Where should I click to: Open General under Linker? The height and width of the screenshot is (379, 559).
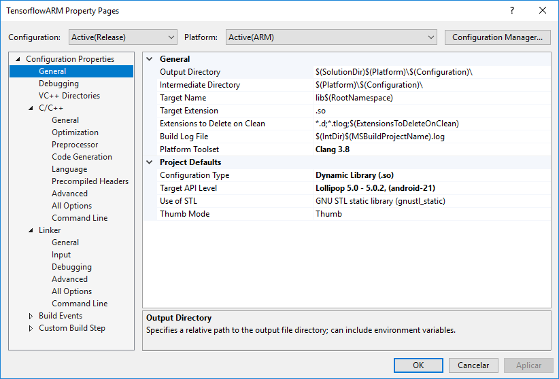tap(65, 242)
